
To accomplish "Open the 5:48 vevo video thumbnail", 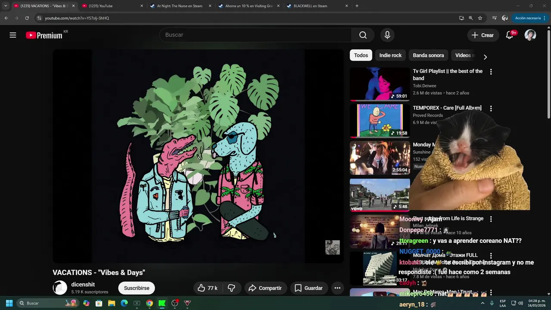I will (x=380, y=195).
